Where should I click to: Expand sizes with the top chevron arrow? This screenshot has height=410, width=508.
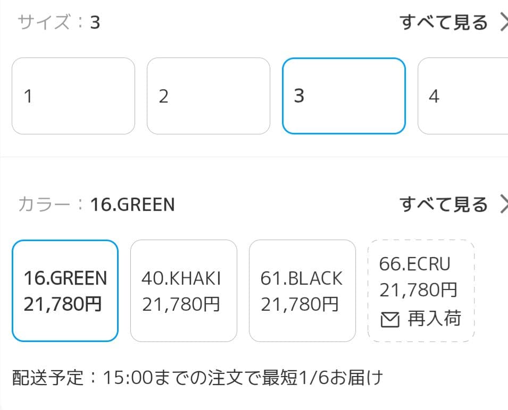point(503,22)
